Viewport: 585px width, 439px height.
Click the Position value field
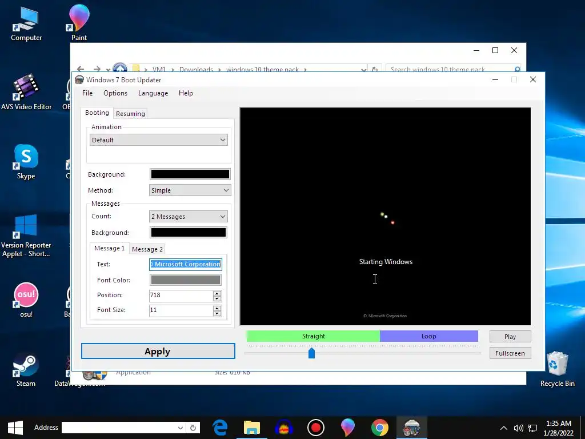pos(181,296)
